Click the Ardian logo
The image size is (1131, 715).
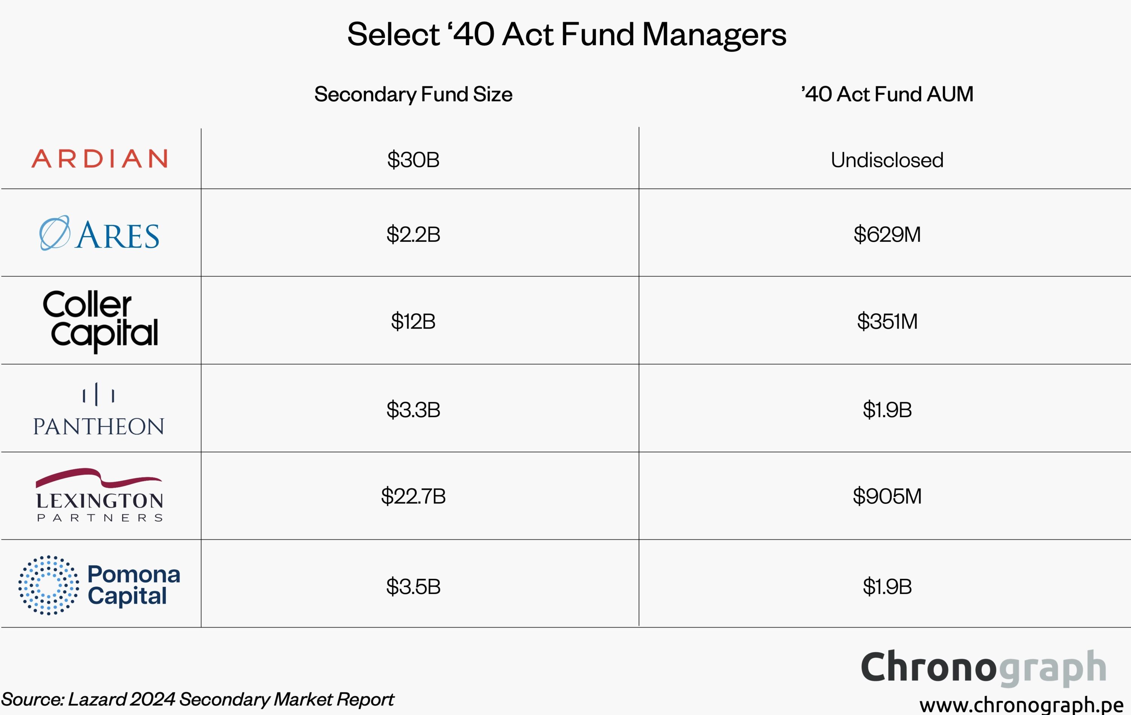[99, 159]
